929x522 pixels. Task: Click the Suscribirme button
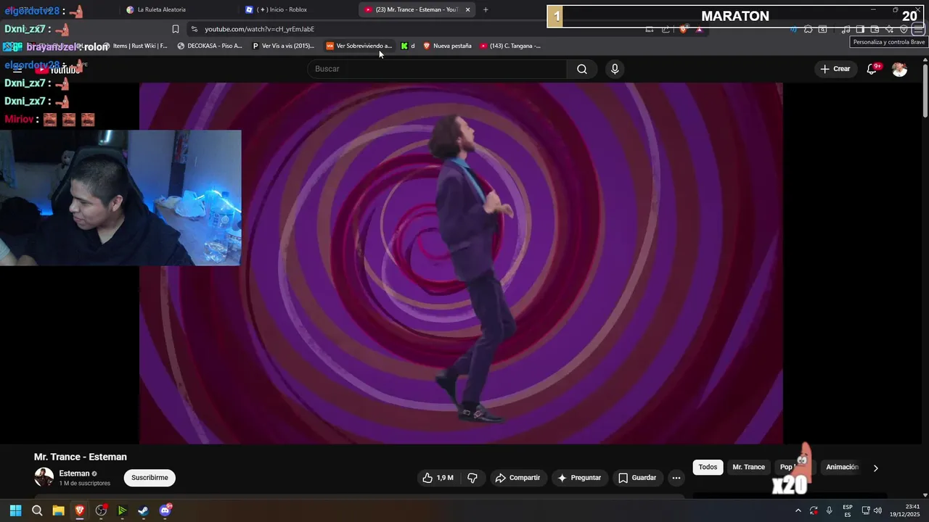pos(150,478)
